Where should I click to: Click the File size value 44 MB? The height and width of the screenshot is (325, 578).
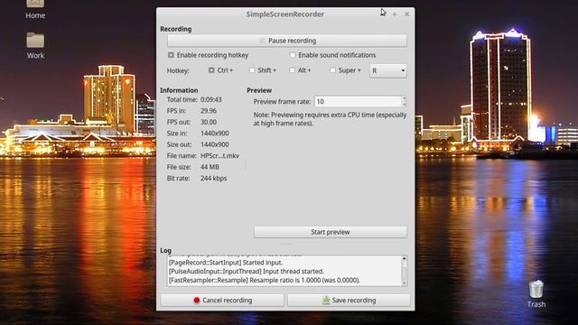tap(210, 167)
